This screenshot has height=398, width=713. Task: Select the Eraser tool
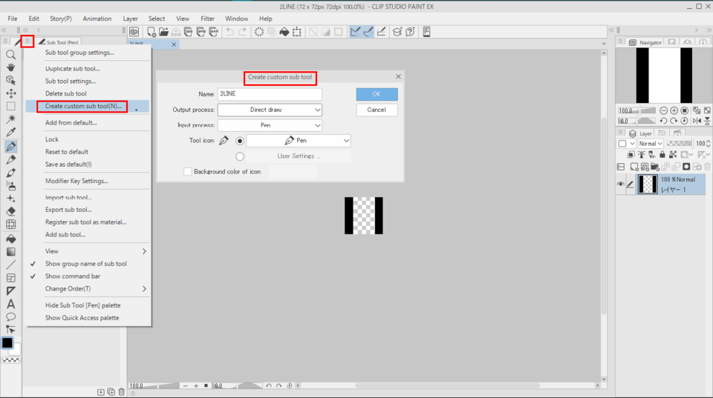point(11,211)
